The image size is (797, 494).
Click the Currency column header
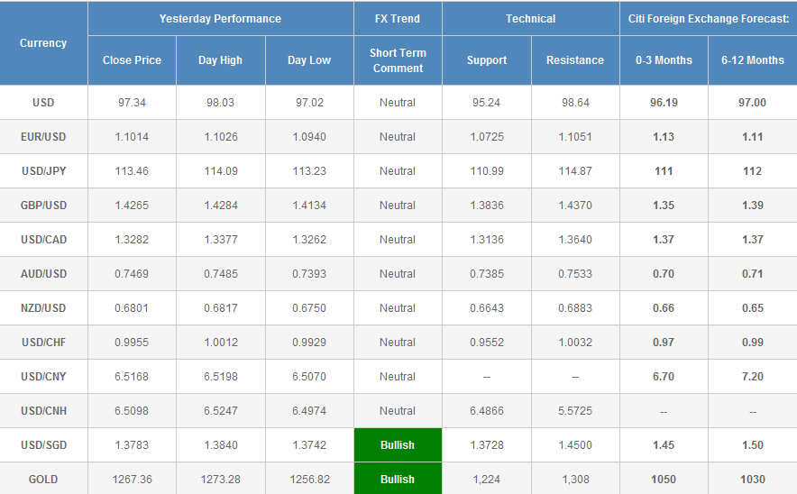(x=43, y=43)
